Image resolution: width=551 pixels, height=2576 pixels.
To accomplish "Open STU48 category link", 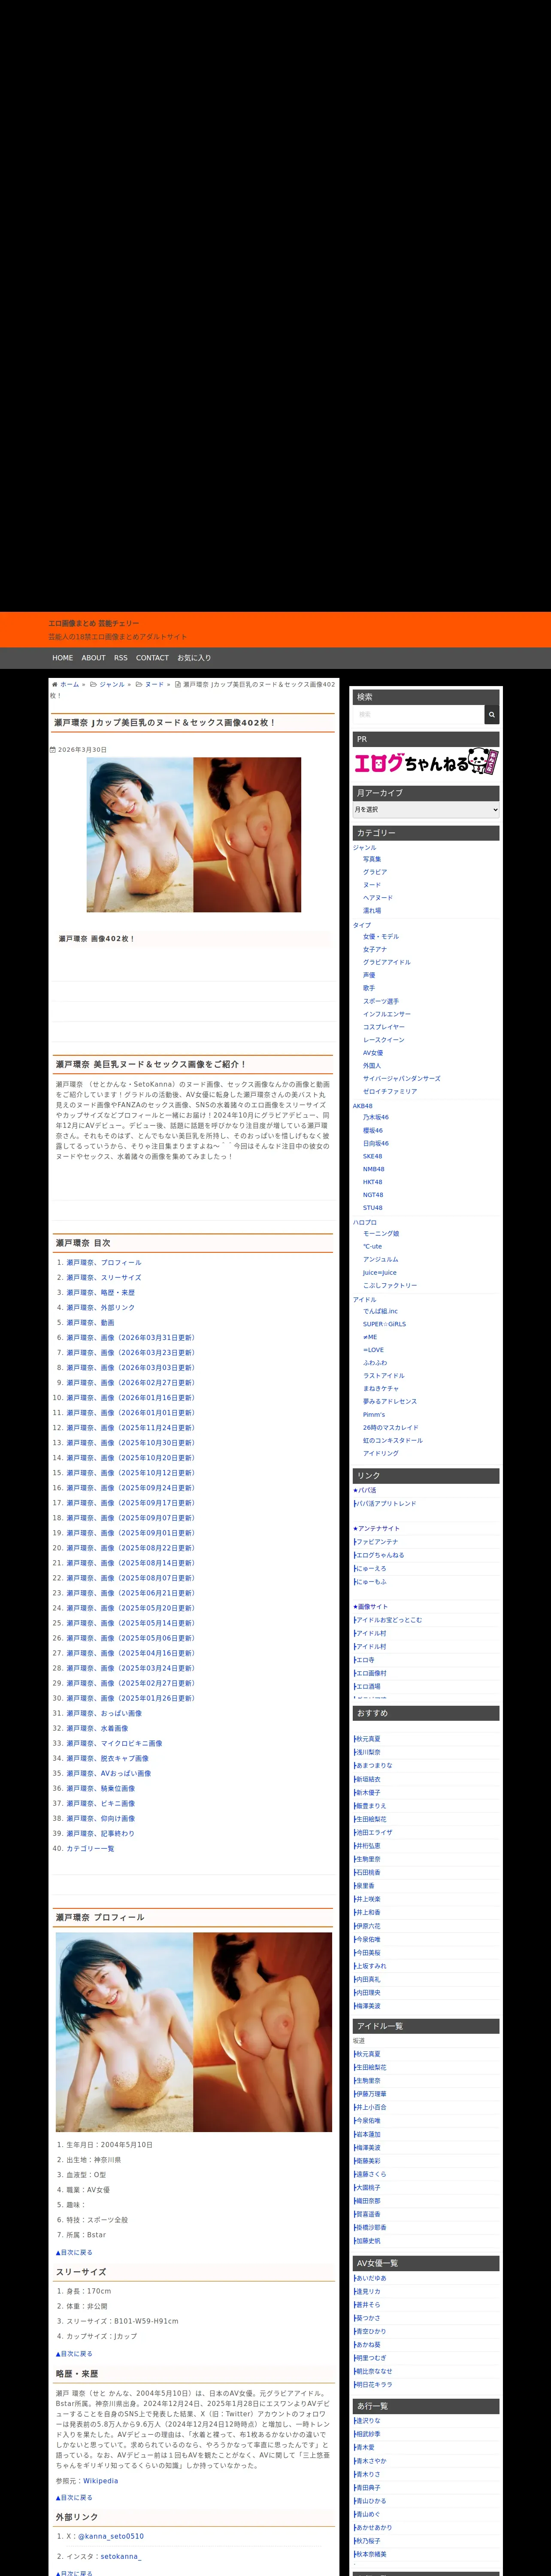I will [372, 1208].
